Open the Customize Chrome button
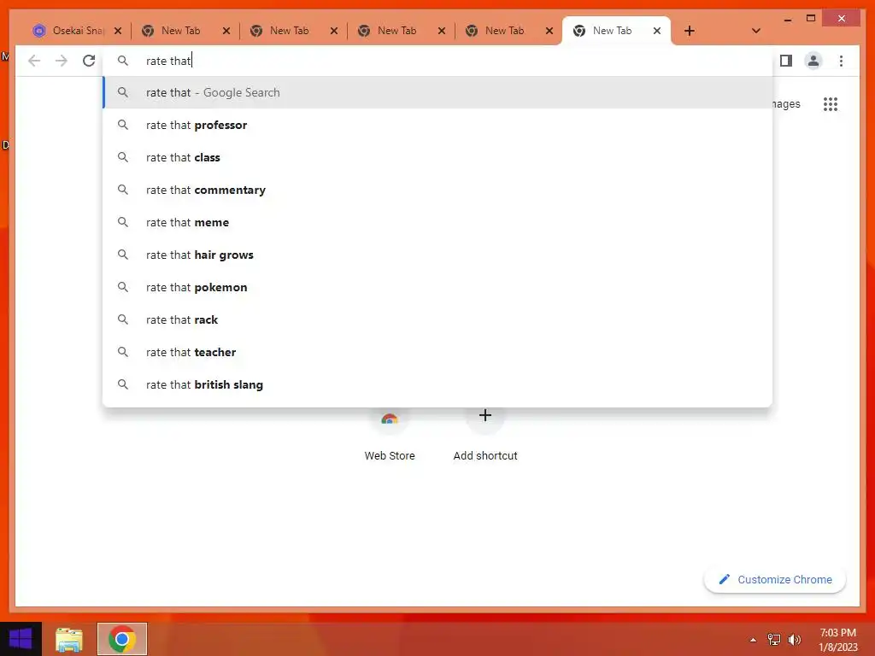The image size is (875, 656). (x=775, y=580)
